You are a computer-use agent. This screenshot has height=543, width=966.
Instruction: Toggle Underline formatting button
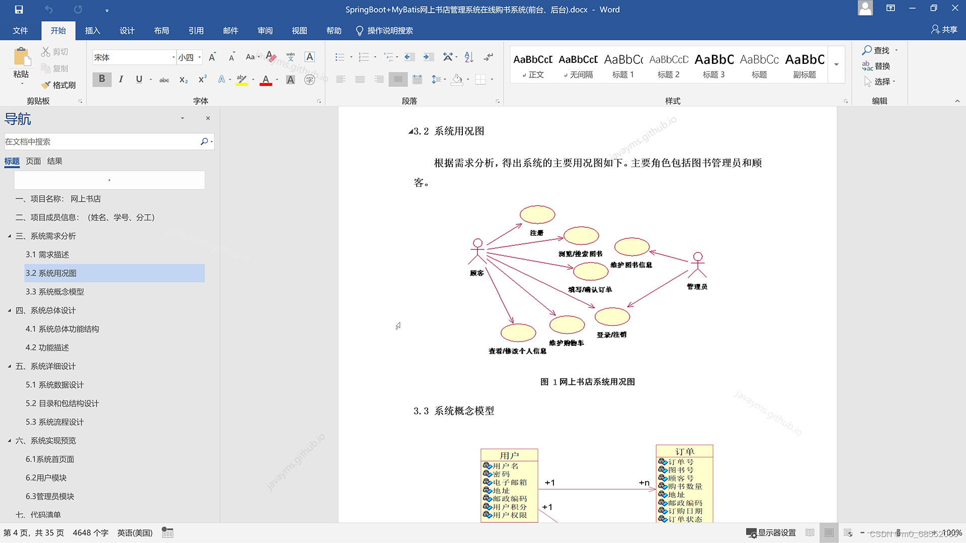[139, 79]
